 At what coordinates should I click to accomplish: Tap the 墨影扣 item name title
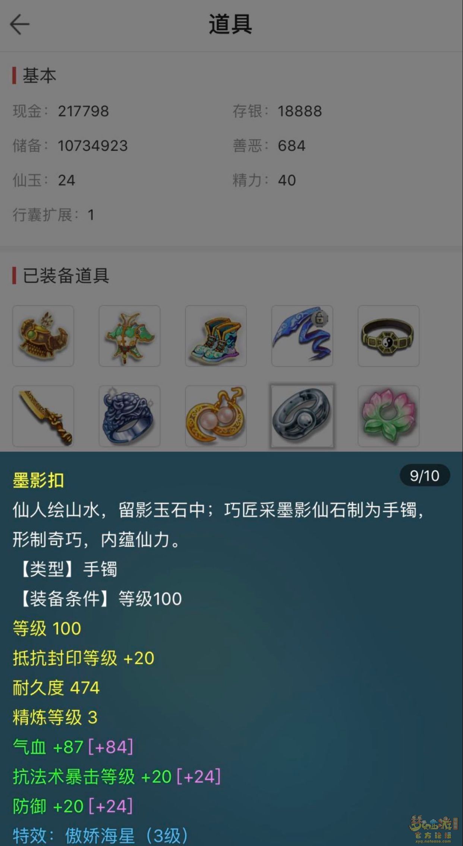pyautogui.click(x=38, y=480)
